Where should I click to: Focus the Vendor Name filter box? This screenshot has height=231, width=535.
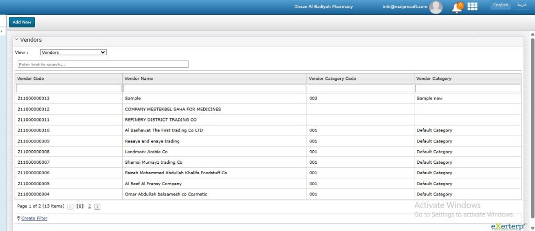click(214, 89)
